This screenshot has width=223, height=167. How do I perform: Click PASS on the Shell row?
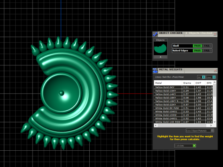pos(197,46)
